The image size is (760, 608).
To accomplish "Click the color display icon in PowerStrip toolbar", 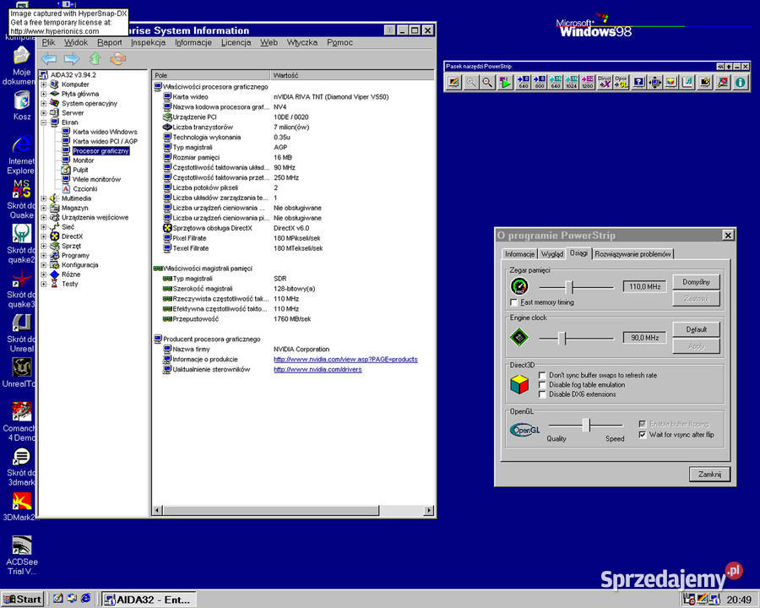I will tap(453, 82).
